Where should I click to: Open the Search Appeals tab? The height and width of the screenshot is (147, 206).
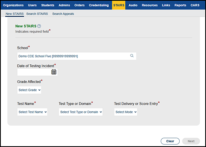tap(63, 14)
